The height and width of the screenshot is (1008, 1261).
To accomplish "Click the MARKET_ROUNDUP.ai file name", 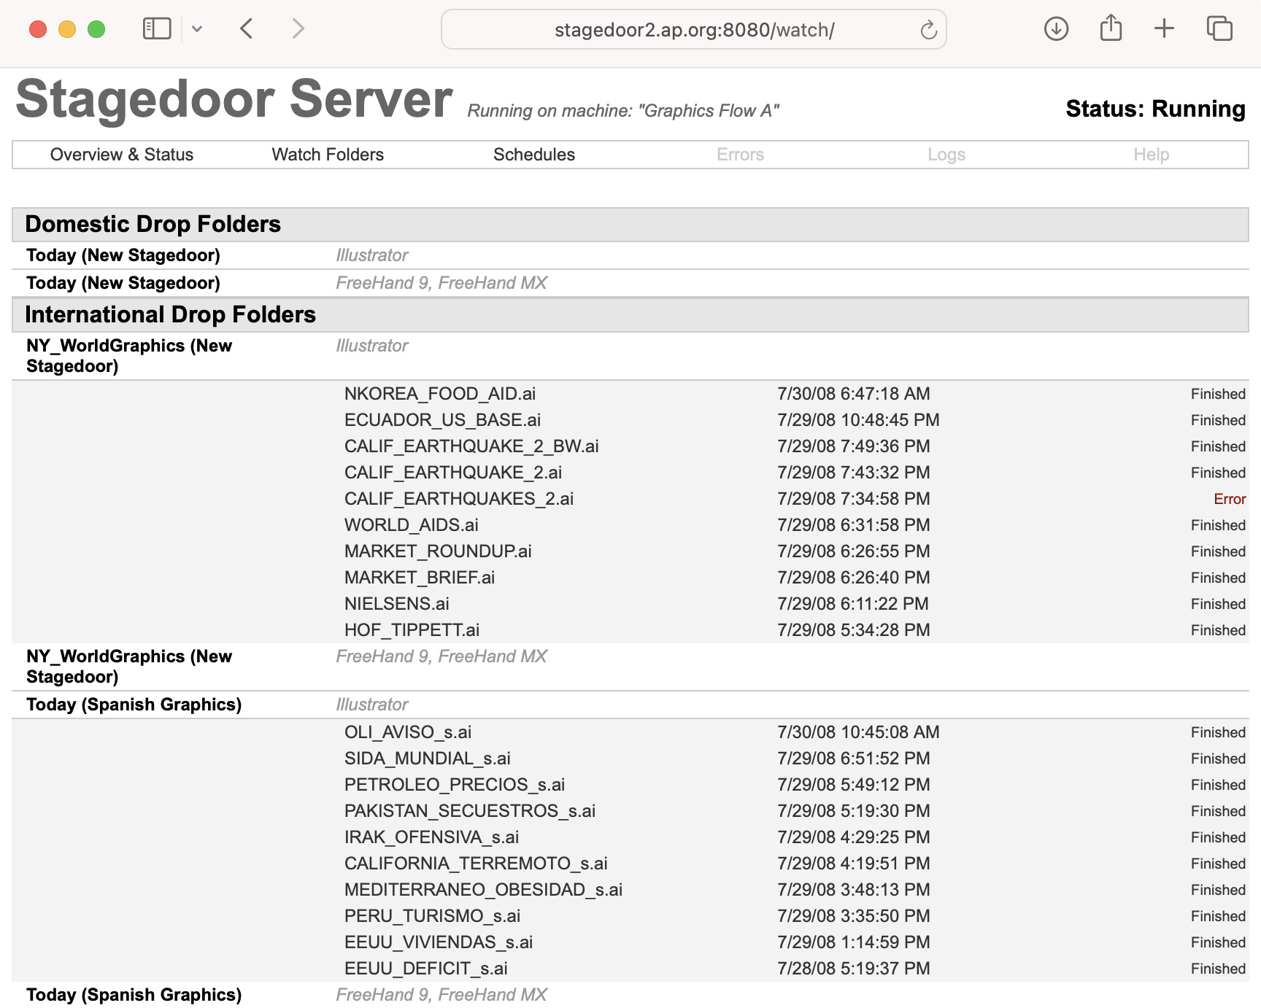I will click(x=438, y=551).
